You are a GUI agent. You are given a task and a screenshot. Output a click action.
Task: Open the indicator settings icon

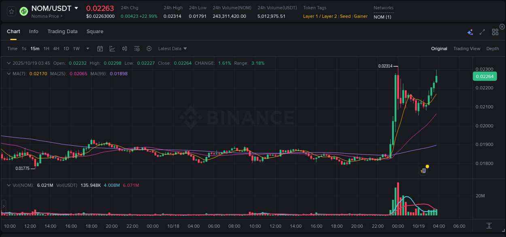pos(136,49)
